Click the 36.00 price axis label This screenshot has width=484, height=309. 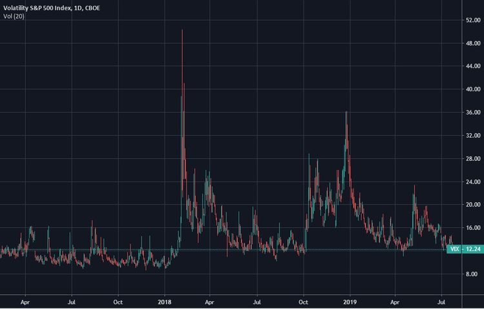click(473, 113)
